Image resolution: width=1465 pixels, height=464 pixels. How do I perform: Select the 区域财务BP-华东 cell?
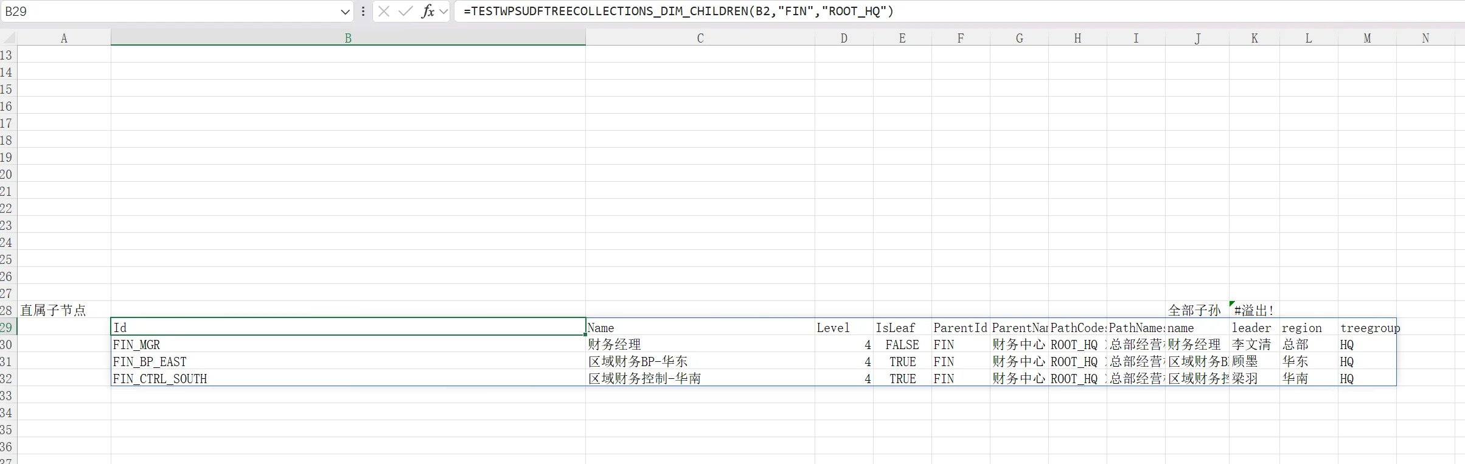pos(700,361)
